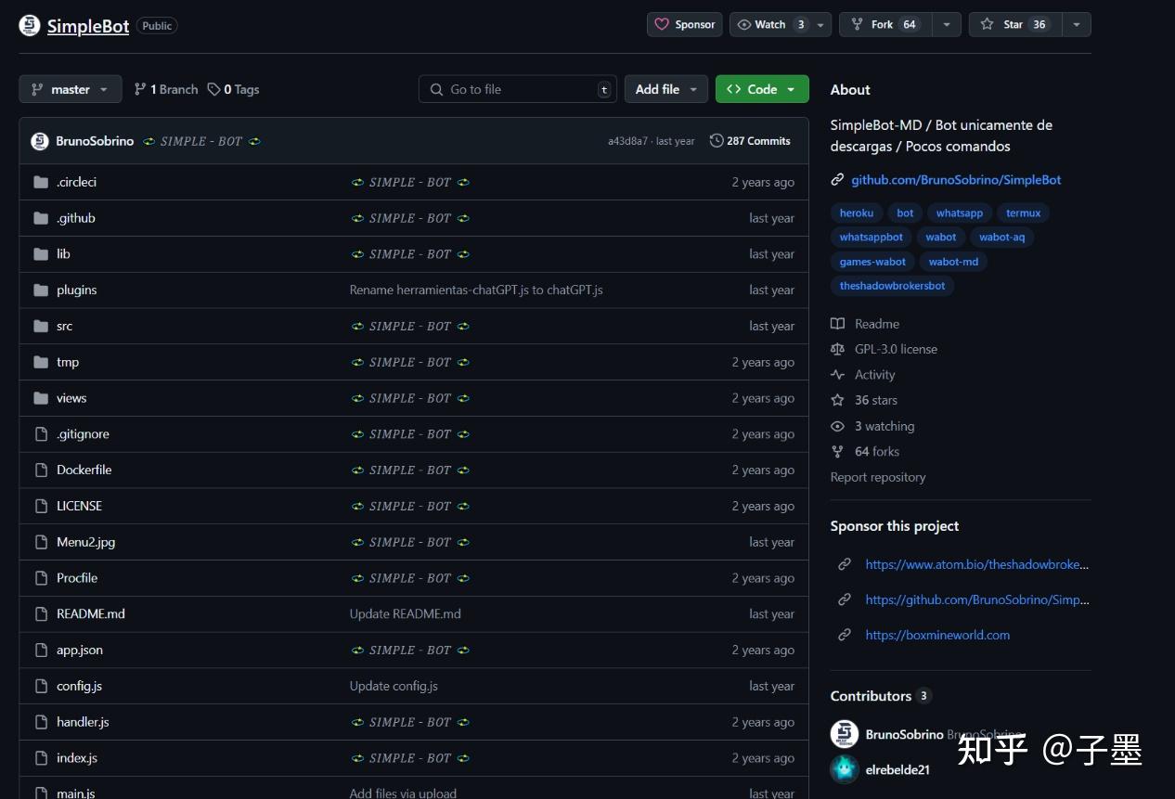The width and height of the screenshot is (1175, 799).
Task: Open elrebelde21's contributor avatar
Action: tap(844, 769)
